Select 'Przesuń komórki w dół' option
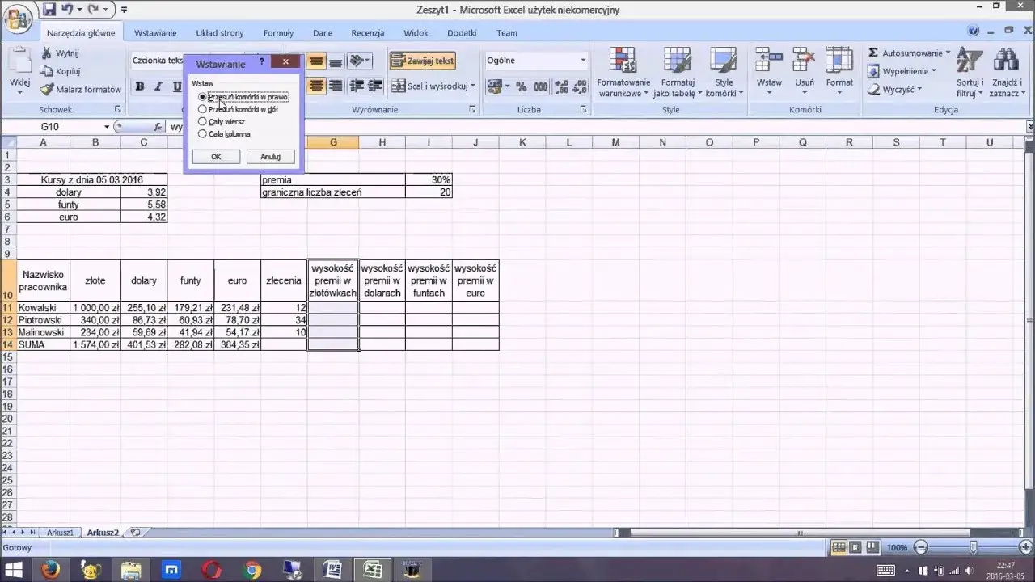The width and height of the screenshot is (1035, 582). 202,109
